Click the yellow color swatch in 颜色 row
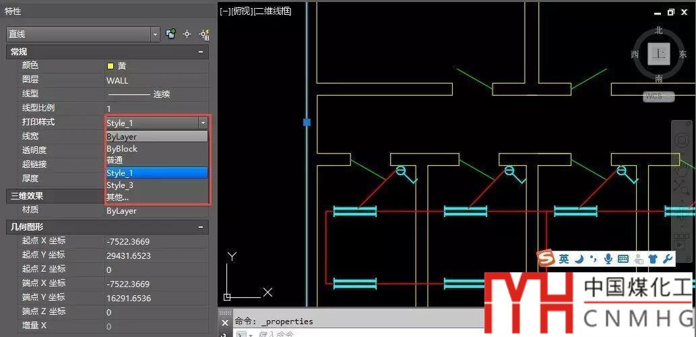 (x=110, y=66)
